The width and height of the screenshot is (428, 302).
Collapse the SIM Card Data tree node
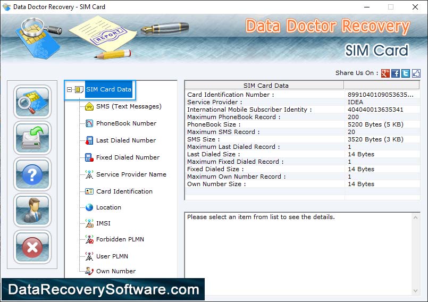69,89
